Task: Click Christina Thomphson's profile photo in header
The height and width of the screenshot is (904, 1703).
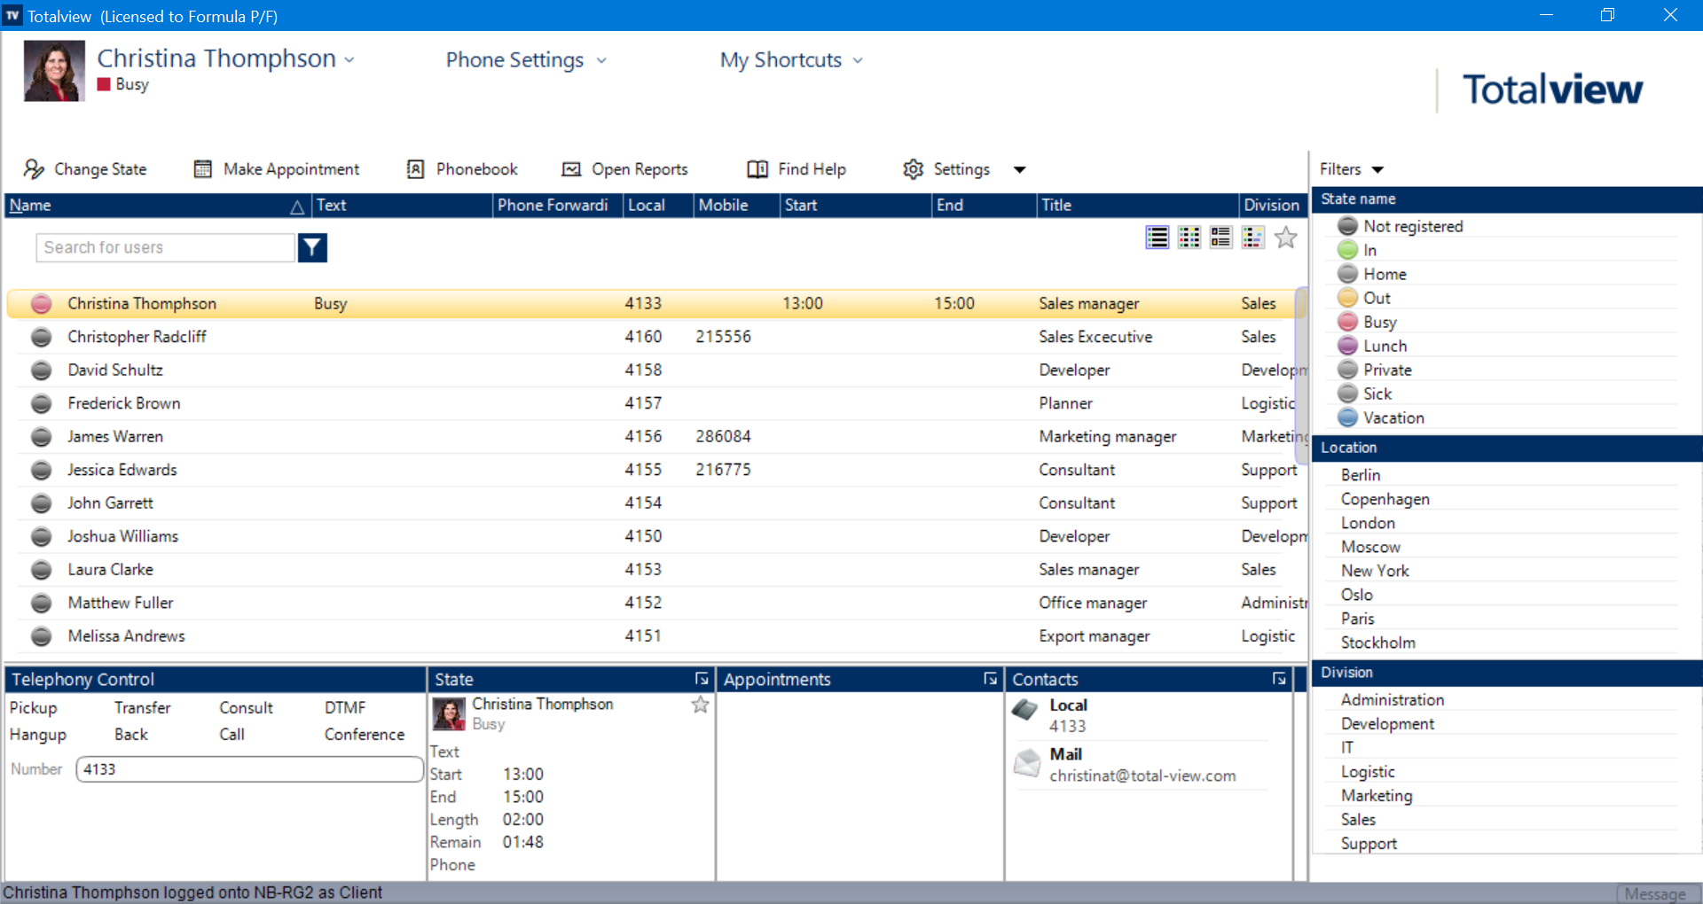Action: click(54, 71)
